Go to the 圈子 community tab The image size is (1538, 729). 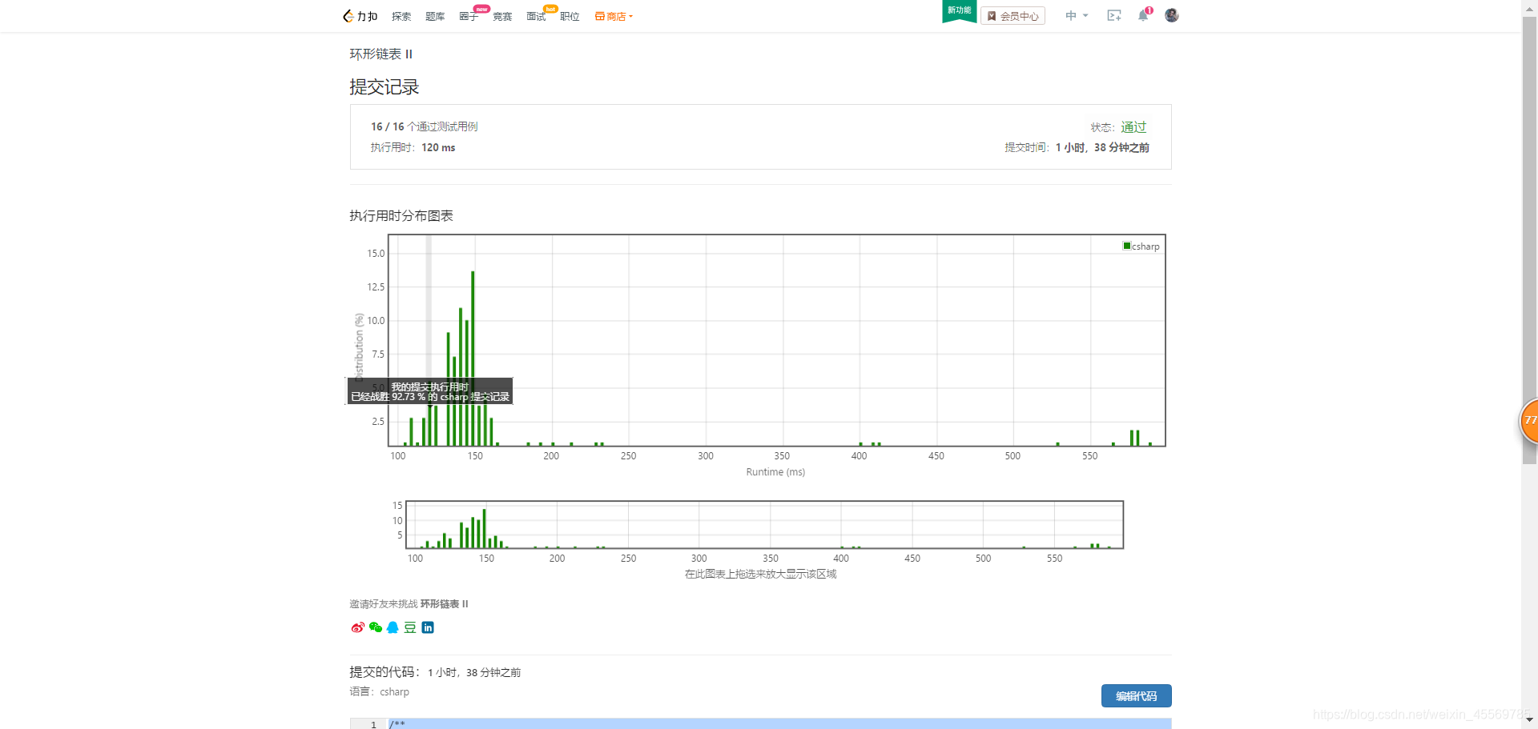469,16
